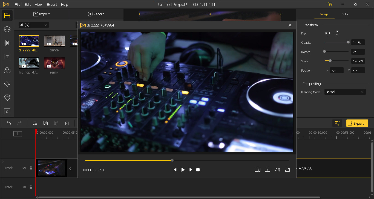Split the clip using the razor icon
This screenshot has width=374, height=199.
click(35, 123)
